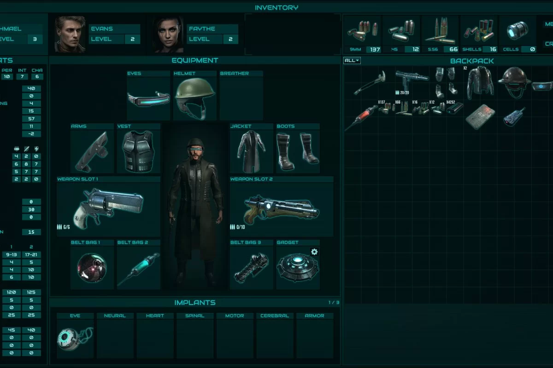The height and width of the screenshot is (368, 553).
Task: Click the visor in the Eyes slot
Action: coord(148,98)
